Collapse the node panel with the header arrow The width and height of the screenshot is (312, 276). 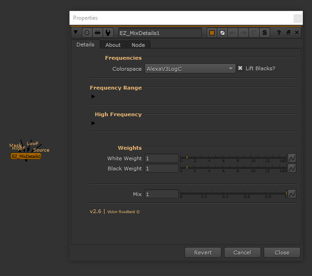(x=76, y=33)
